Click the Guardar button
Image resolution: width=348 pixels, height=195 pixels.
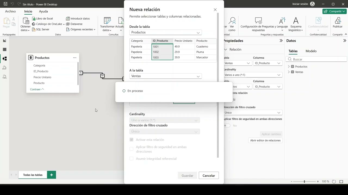(x=187, y=175)
